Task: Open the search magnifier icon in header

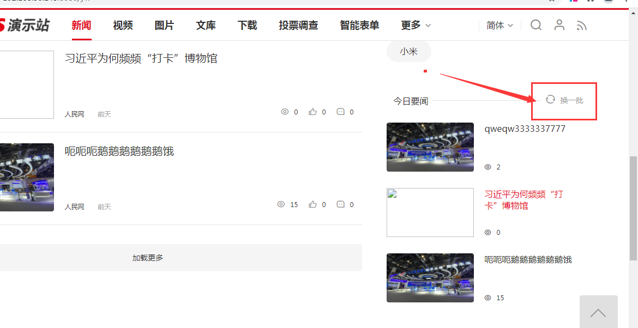Action: (536, 25)
